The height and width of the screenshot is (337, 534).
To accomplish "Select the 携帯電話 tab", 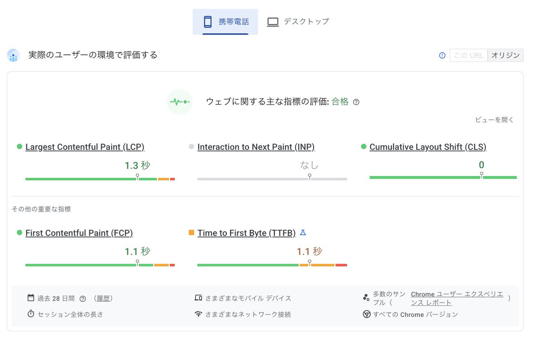I will 225,21.
